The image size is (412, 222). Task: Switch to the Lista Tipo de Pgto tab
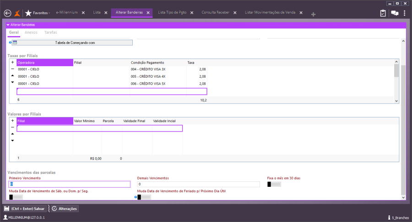(172, 12)
